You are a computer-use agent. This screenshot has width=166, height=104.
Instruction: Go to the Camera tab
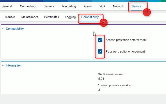coord(49,6)
